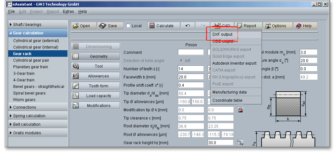Click the redo arrow button
Image resolution: width=335 pixels, height=152 pixels.
[x=202, y=26]
